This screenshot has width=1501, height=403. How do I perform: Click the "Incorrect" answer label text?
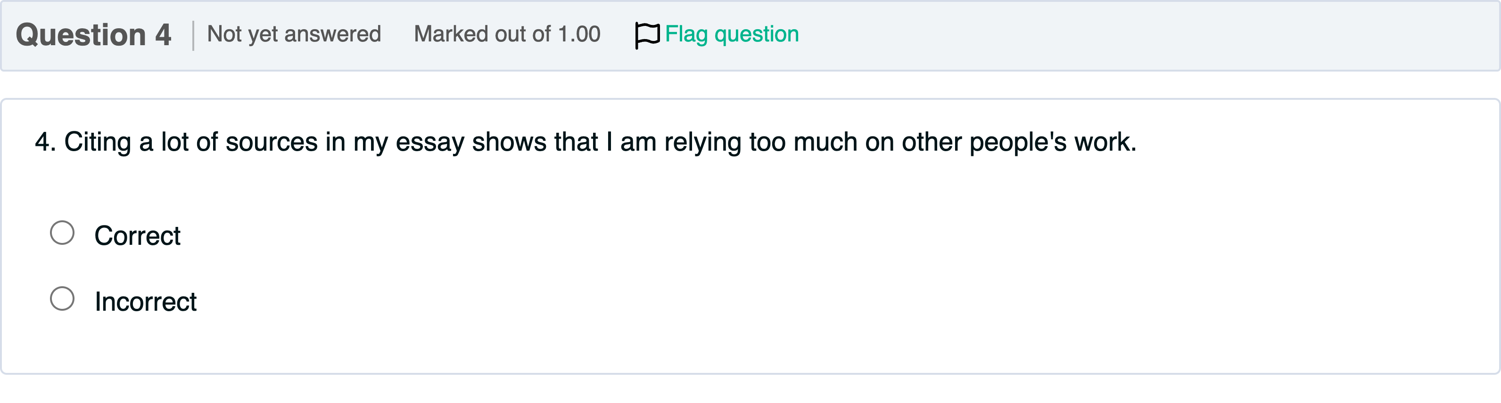[x=146, y=302]
